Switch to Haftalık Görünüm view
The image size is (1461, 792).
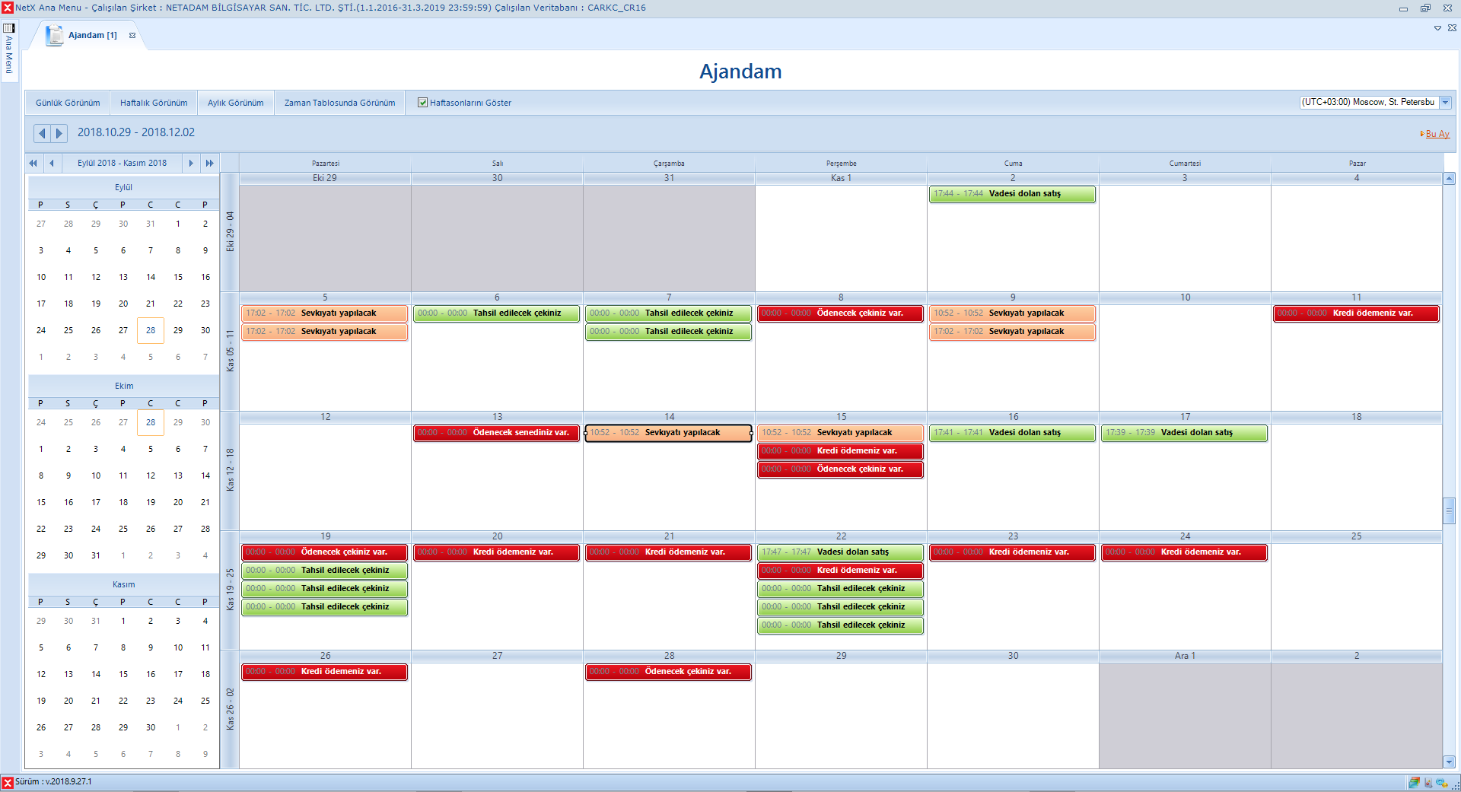154,103
